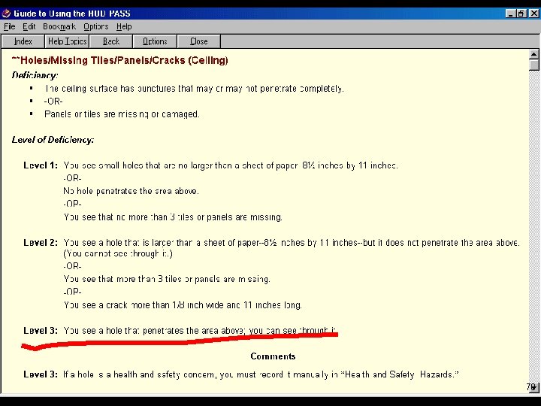Close the help window via X
541x406 pixels.
coord(533,14)
